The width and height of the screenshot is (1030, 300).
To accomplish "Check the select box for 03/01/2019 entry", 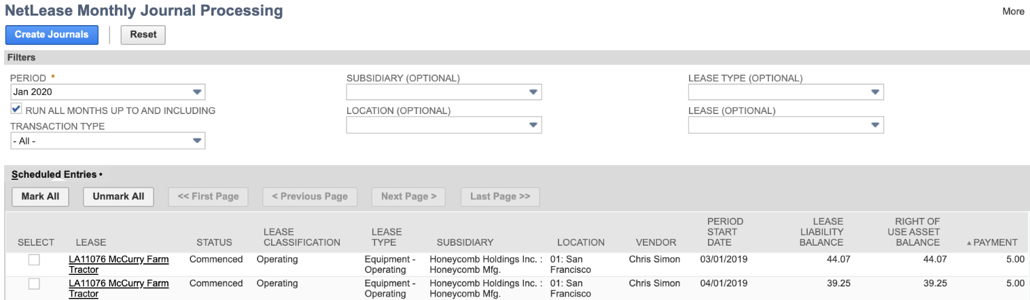I will pos(34,260).
